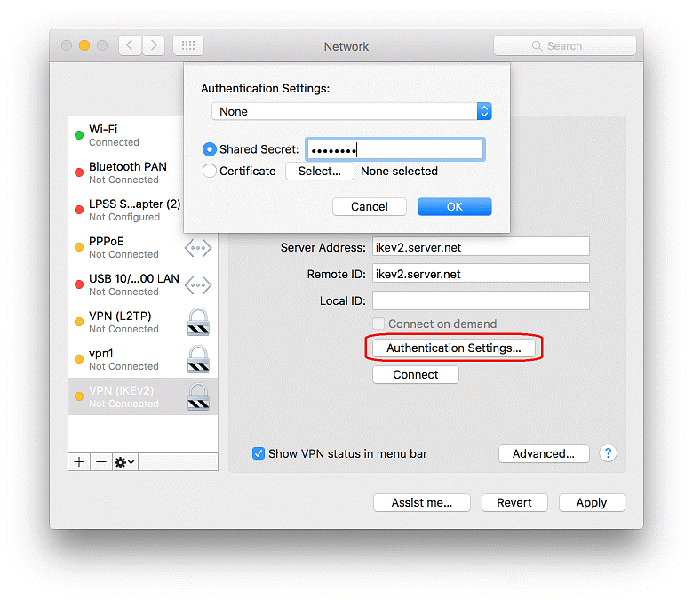The height and width of the screenshot is (600, 693).
Task: Toggle the Connect on demand checkbox
Action: (378, 324)
